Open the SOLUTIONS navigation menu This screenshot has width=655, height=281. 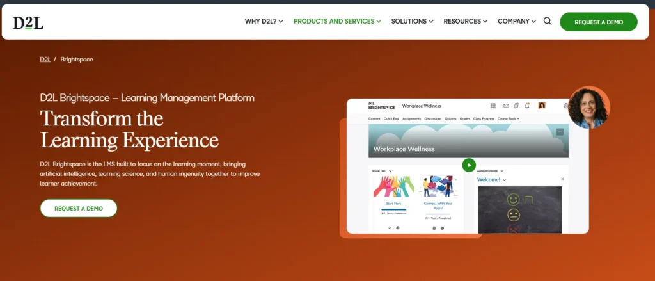[x=412, y=22]
